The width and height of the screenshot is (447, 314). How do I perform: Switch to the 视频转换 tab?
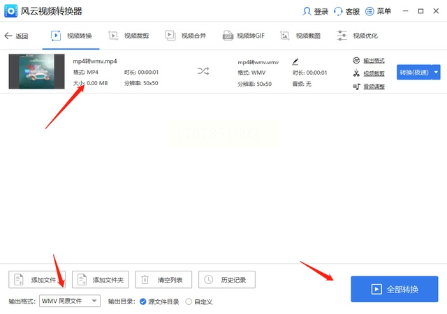click(71, 36)
